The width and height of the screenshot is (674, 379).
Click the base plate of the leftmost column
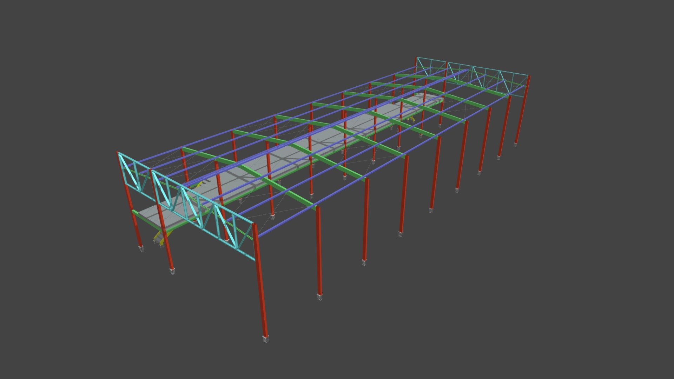[141, 249]
